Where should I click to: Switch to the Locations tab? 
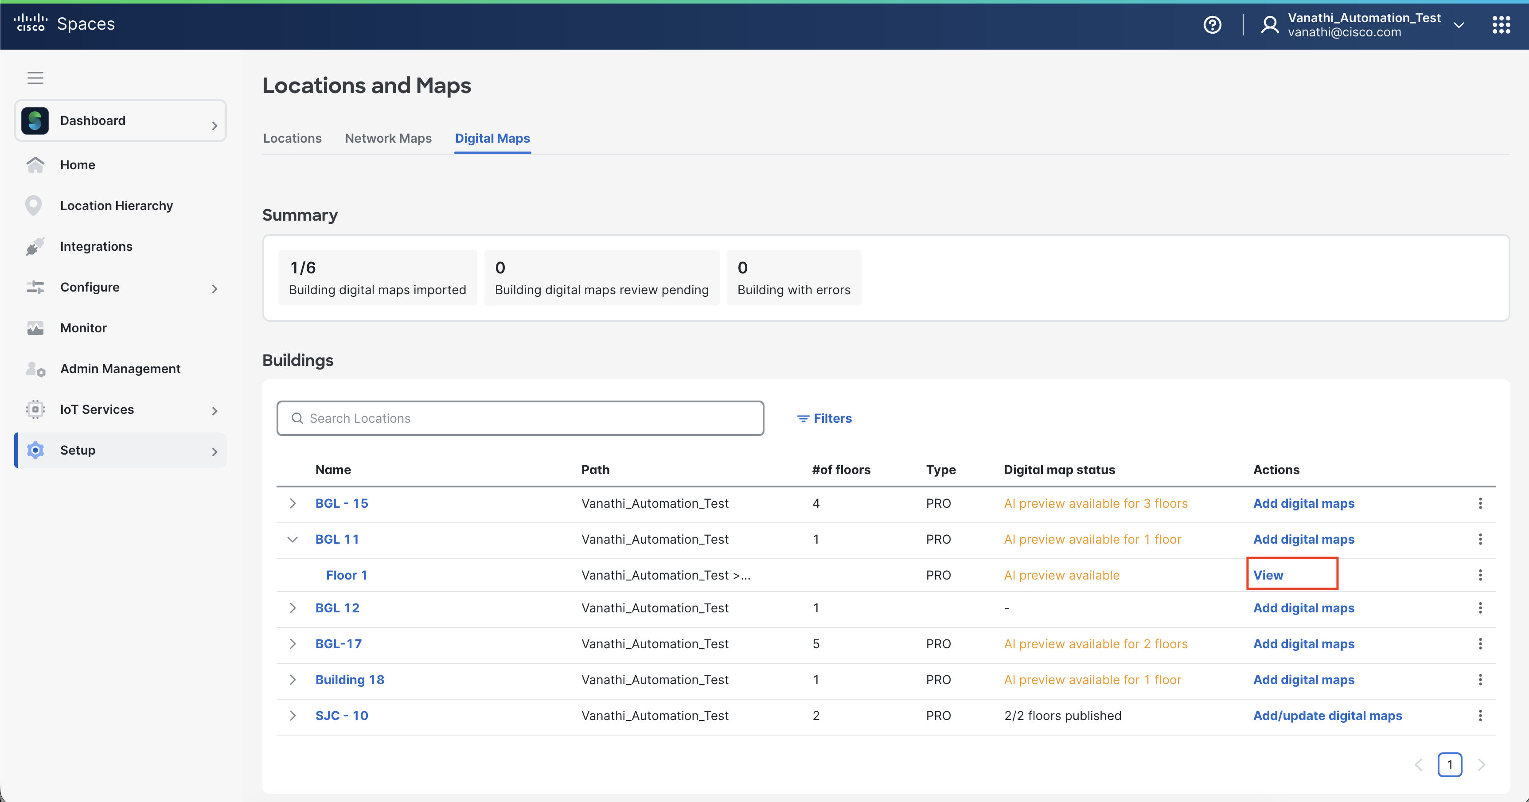(292, 138)
